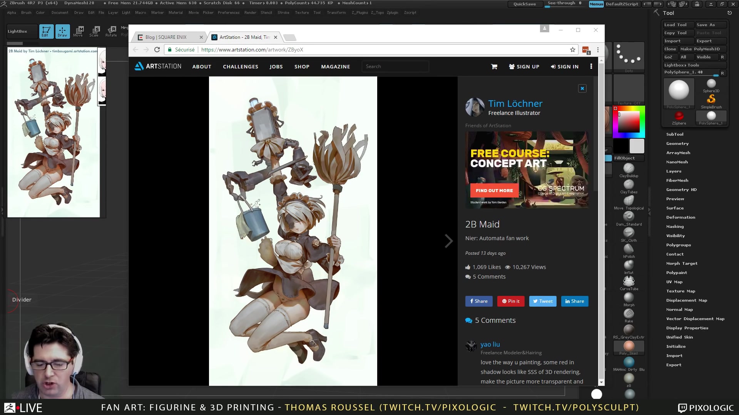Image resolution: width=739 pixels, height=415 pixels.
Task: Select RS_GreyClayExtr material sphere
Action: click(x=629, y=330)
